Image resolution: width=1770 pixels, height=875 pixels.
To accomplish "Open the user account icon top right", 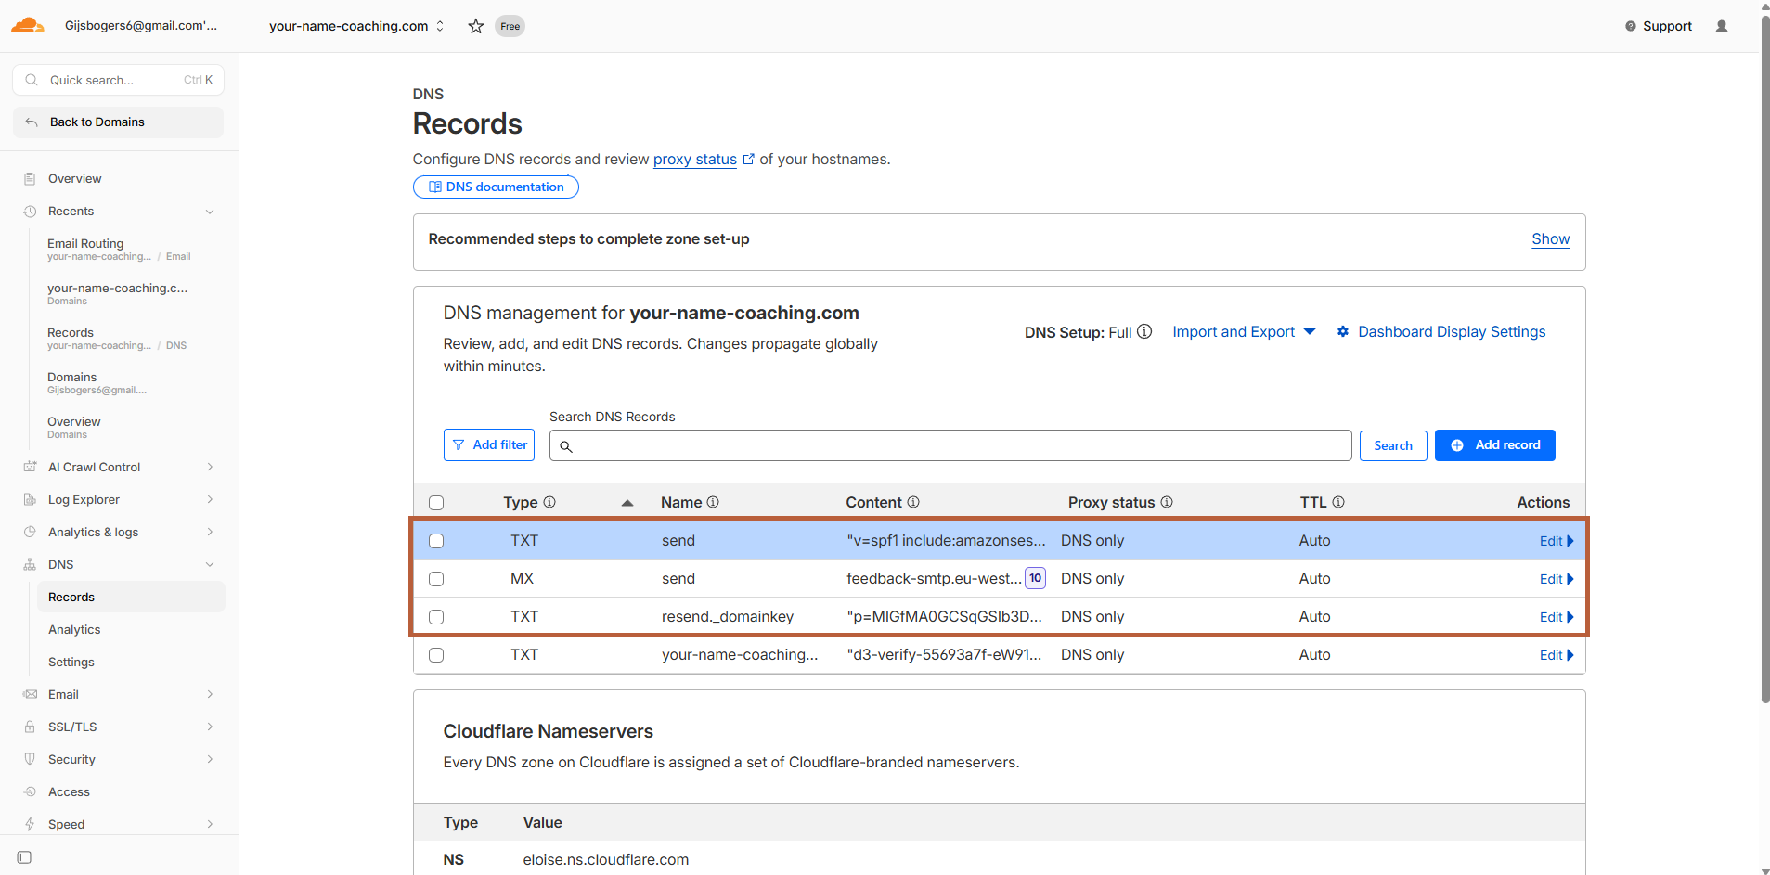I will [x=1722, y=26].
